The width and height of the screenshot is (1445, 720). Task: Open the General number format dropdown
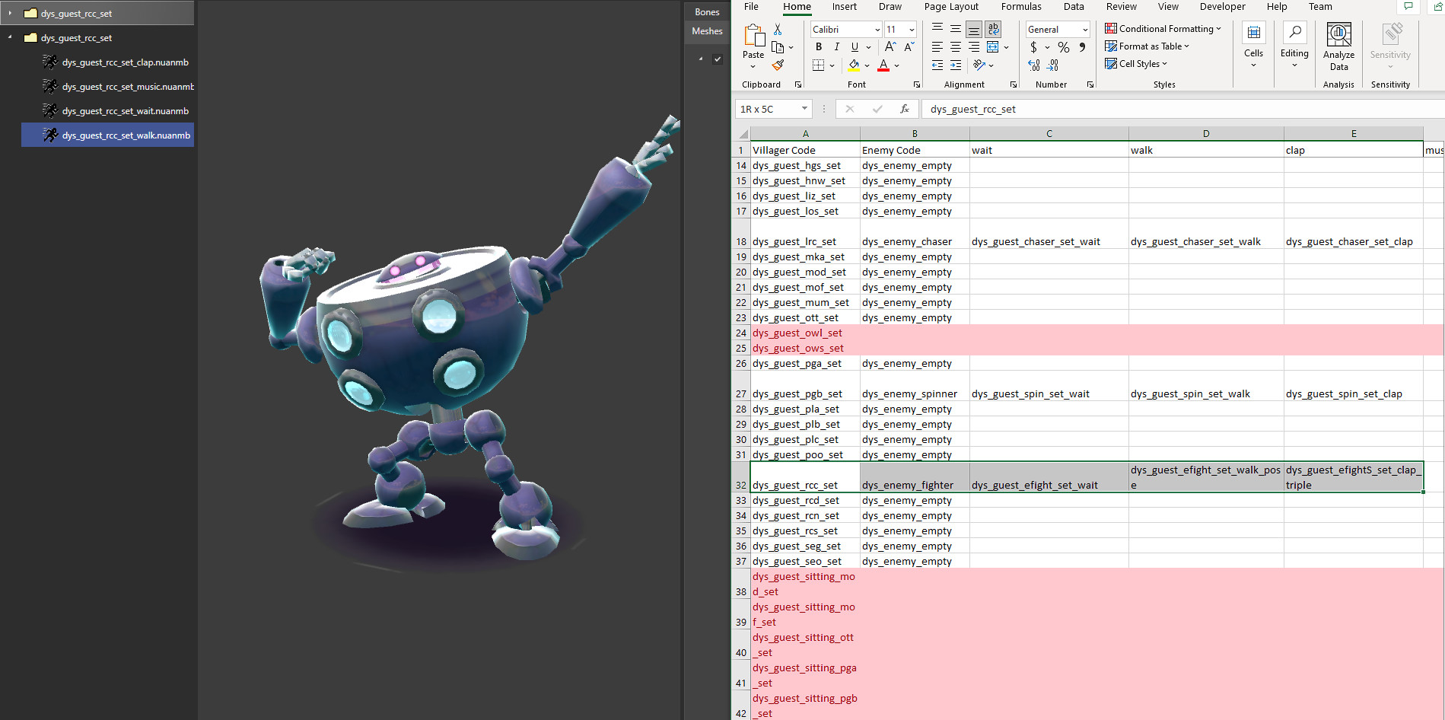(x=1085, y=30)
